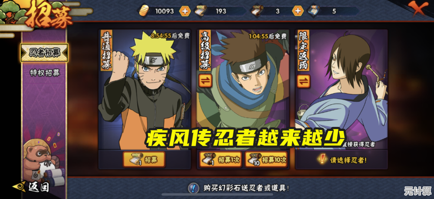Click the advanced scroll icon showing 3
434x199 pixels.
(257, 11)
